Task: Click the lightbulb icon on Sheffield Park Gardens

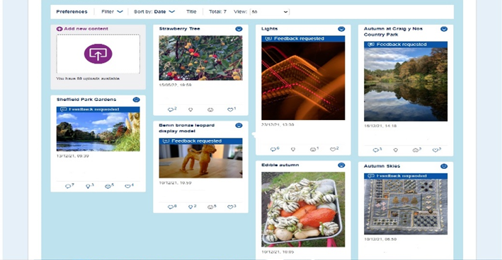Action: click(88, 186)
